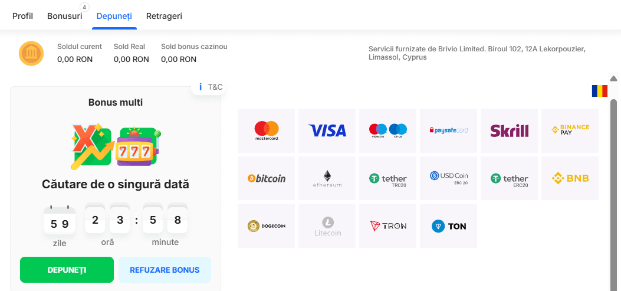
Task: Go to the Retrageri tab
Action: pyautogui.click(x=164, y=16)
